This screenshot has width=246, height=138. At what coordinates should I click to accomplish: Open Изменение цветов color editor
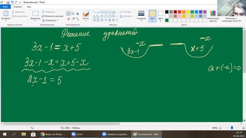(213, 16)
